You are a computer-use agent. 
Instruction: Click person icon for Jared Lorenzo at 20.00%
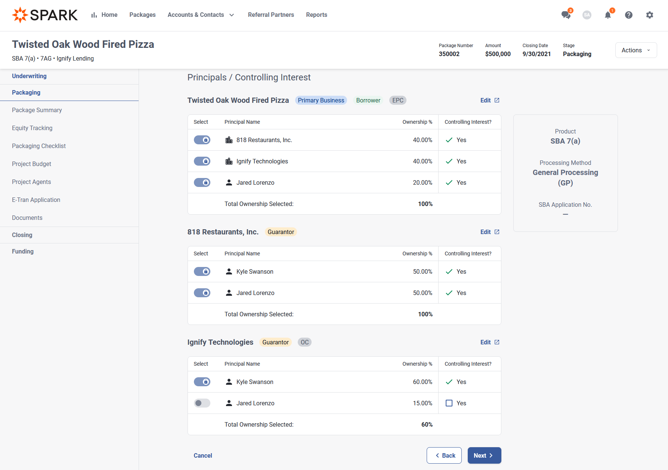click(229, 182)
